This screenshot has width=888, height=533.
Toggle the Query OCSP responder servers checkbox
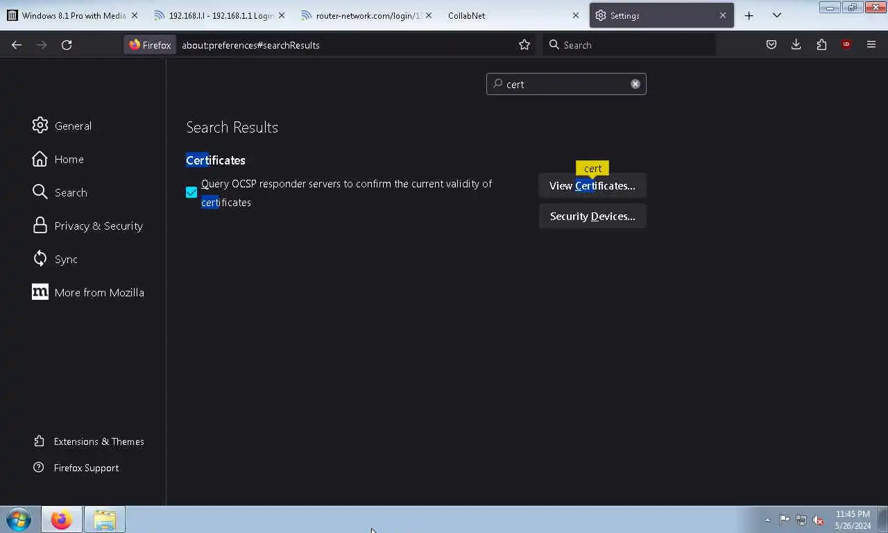coord(191,193)
